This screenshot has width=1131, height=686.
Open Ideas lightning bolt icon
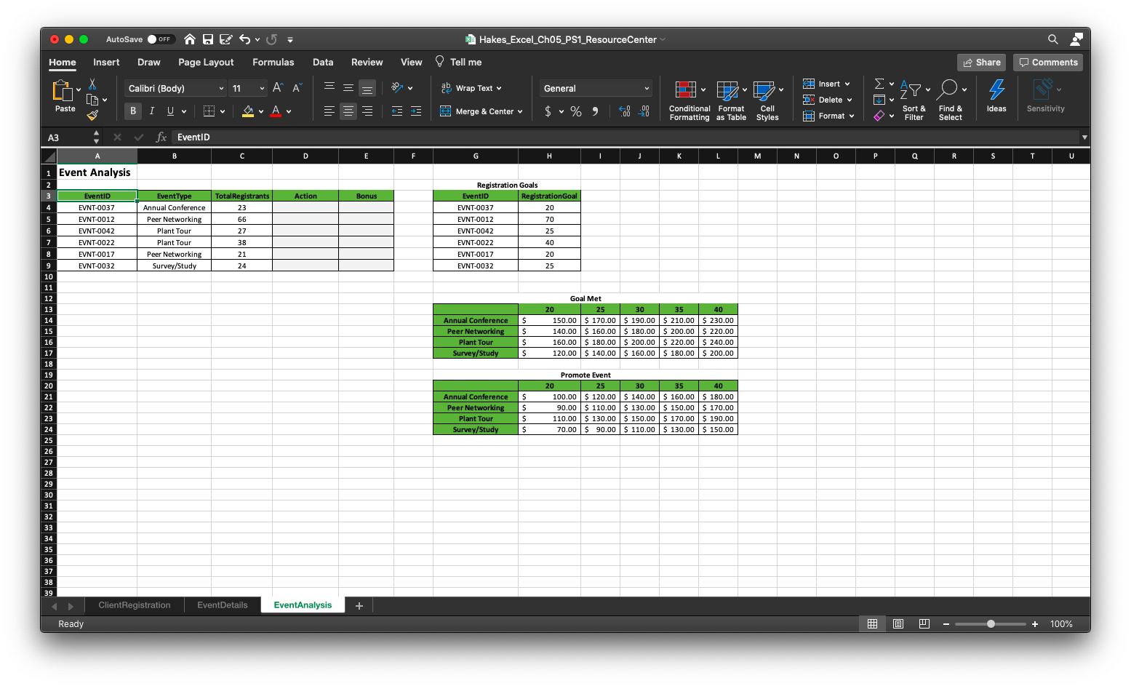[x=996, y=89]
